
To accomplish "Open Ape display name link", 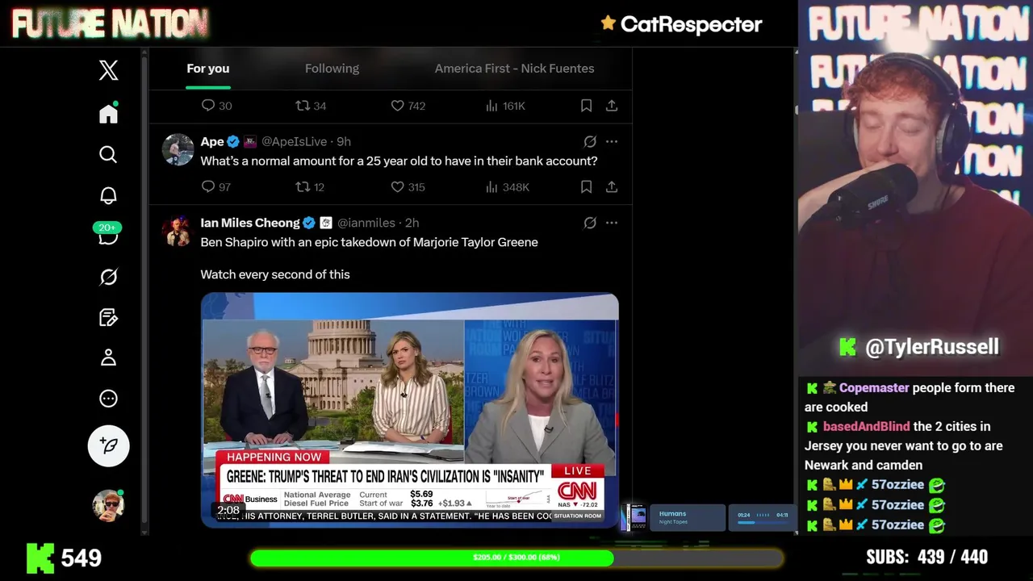I will [x=212, y=141].
